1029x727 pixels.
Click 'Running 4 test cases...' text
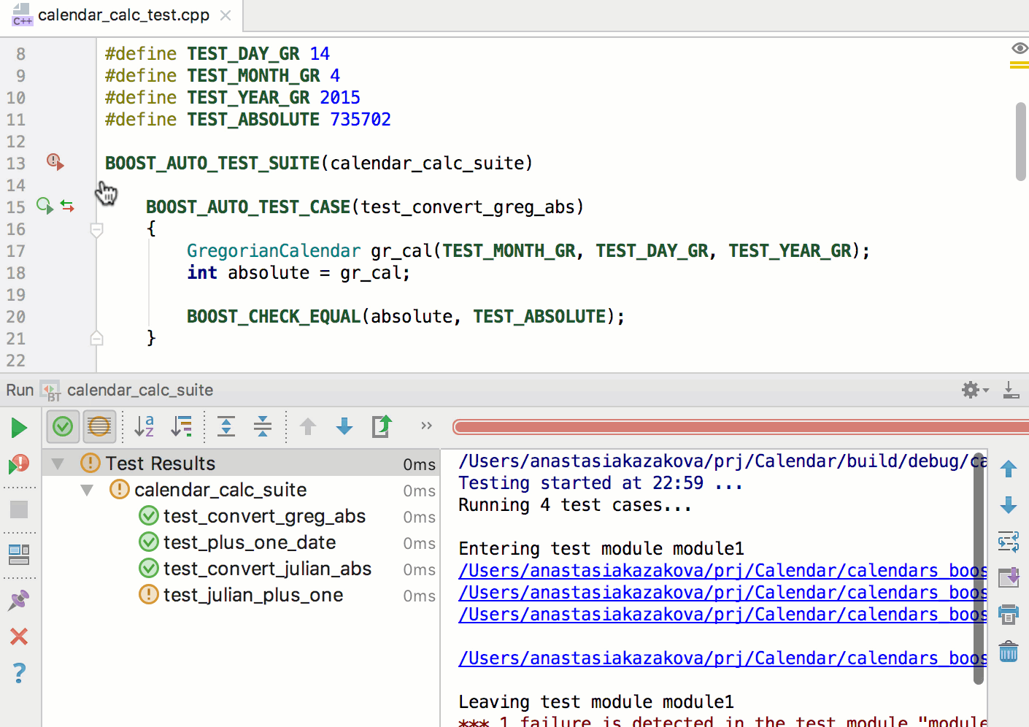(x=575, y=505)
